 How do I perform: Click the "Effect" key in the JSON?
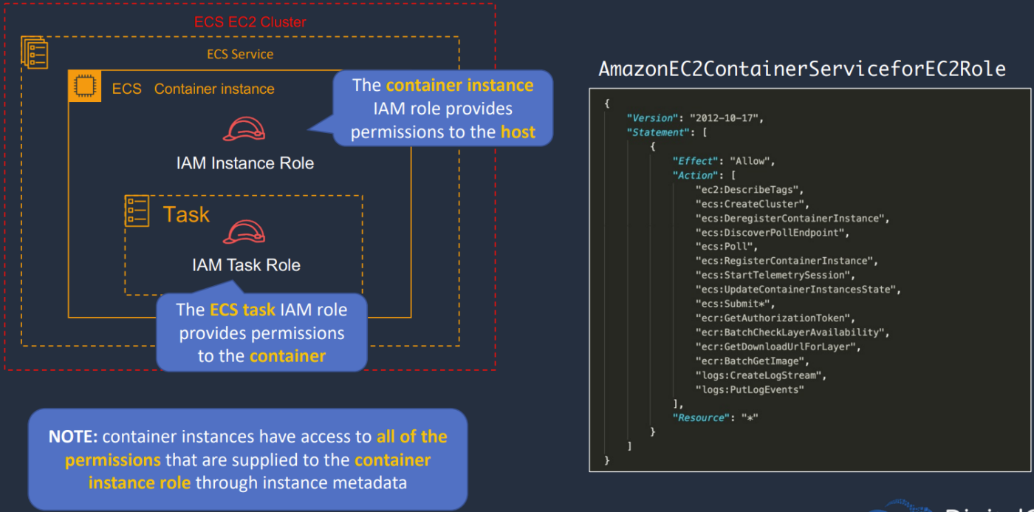point(694,161)
